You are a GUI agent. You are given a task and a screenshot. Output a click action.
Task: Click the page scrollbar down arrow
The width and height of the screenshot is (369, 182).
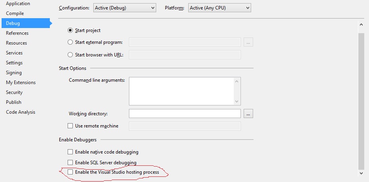pos(361,173)
